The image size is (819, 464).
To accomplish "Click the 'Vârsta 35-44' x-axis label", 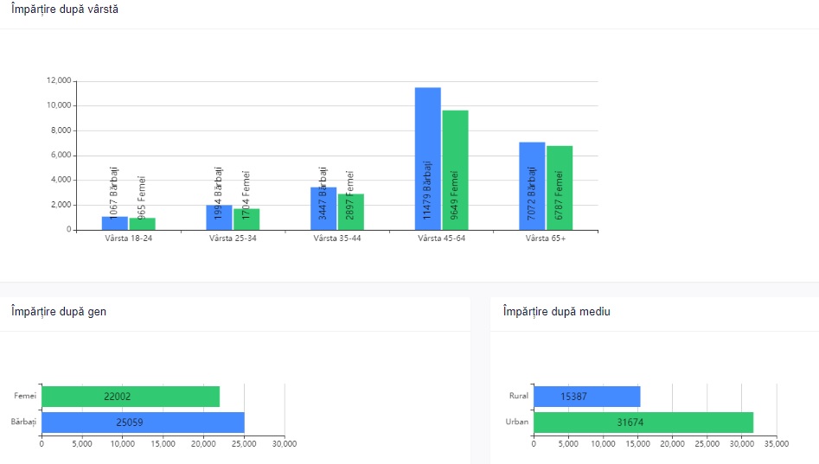I will pos(337,238).
